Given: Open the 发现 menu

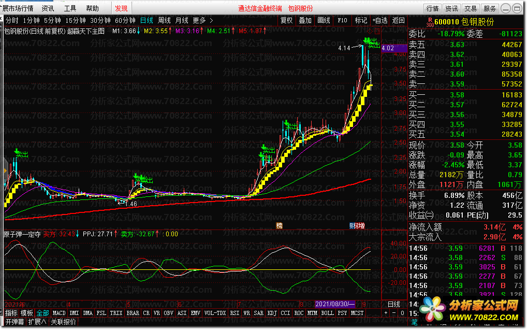Looking at the screenshot, I should [x=121, y=8].
